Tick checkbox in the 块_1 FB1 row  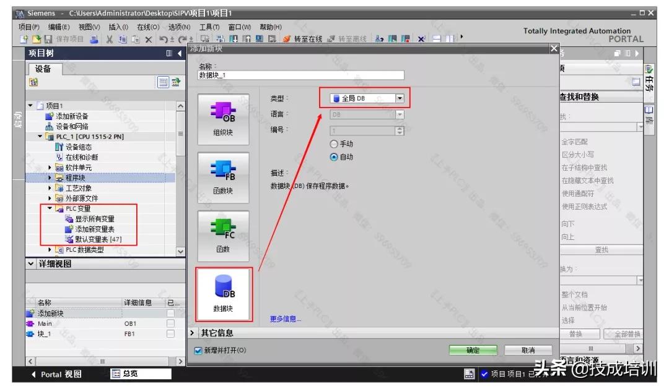tap(171, 333)
